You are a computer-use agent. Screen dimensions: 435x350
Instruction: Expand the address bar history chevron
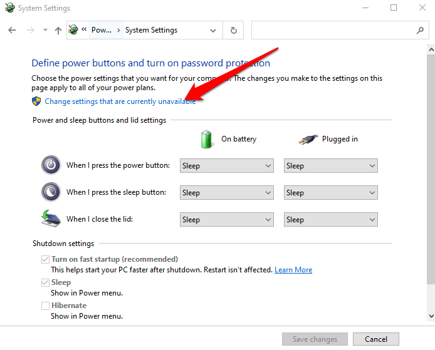click(214, 30)
